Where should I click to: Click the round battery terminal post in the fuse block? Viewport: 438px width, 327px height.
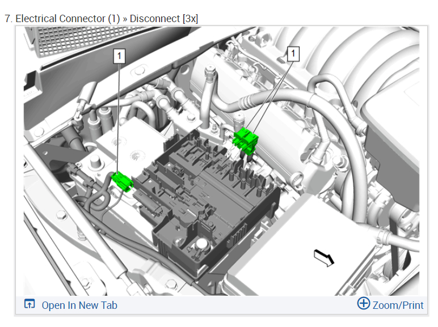tap(201, 244)
